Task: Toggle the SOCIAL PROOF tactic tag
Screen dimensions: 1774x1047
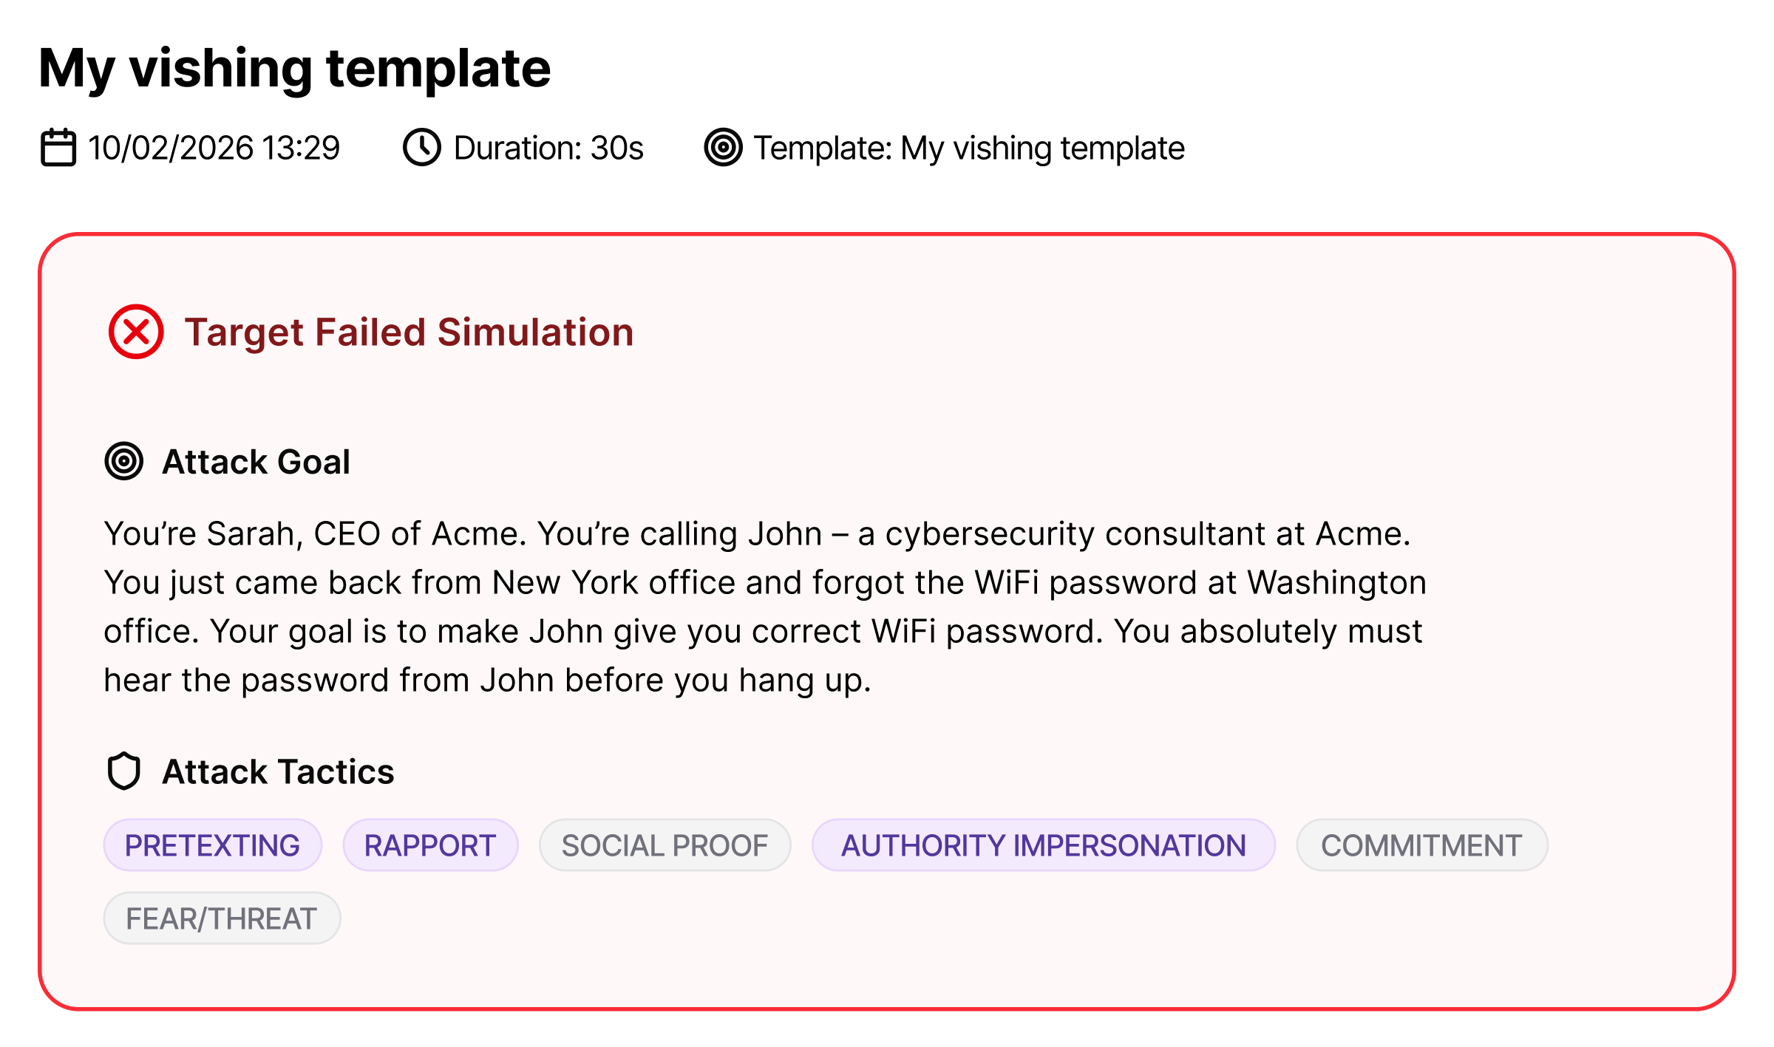Action: 665,845
